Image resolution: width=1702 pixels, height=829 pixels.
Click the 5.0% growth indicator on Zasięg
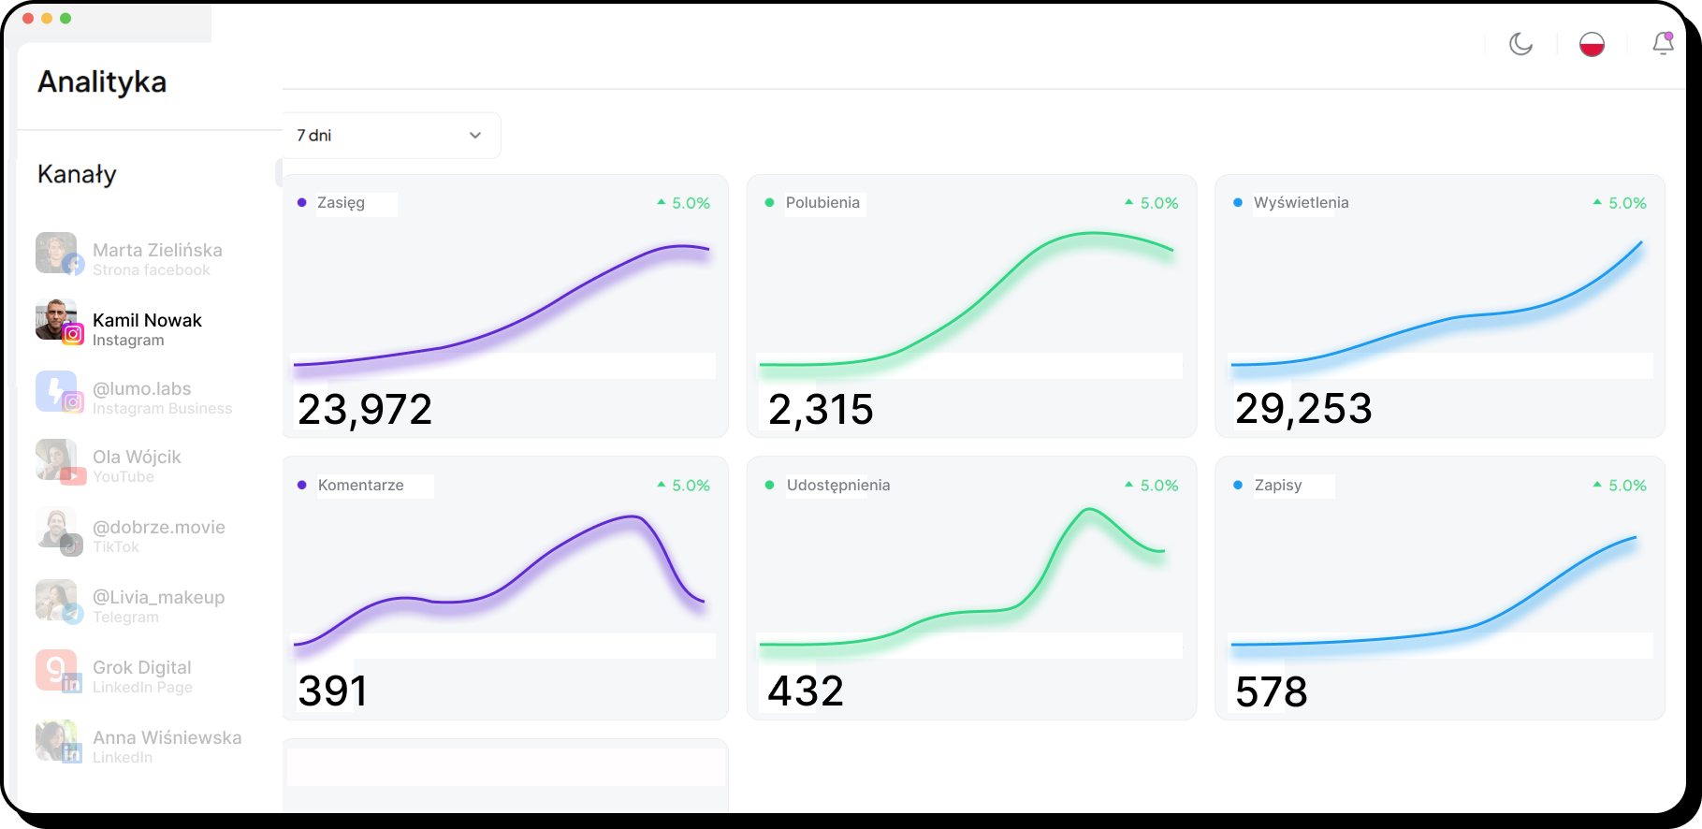(x=684, y=203)
